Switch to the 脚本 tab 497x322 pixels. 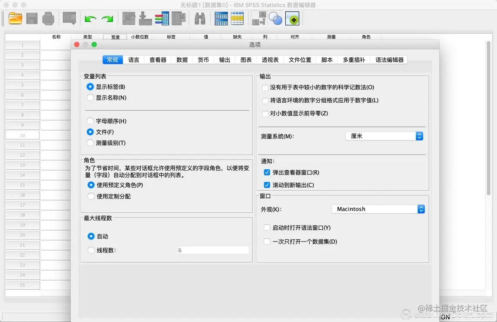327,60
